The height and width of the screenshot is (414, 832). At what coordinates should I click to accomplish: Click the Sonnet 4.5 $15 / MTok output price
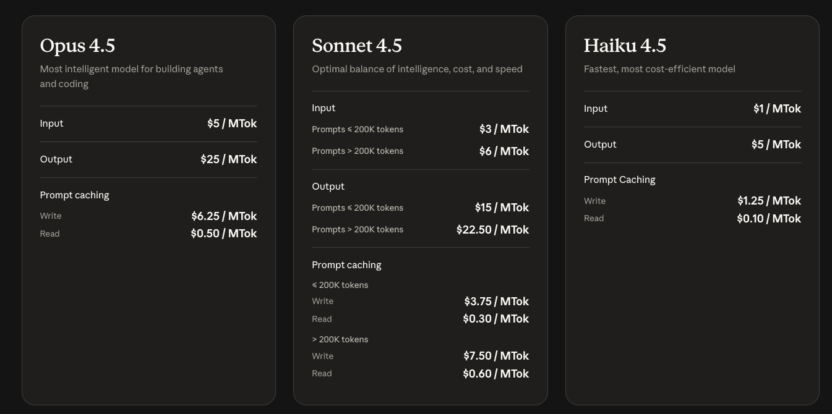point(502,208)
